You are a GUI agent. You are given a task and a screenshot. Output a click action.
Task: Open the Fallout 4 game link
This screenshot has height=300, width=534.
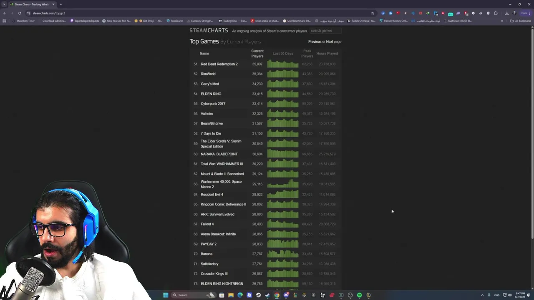coord(207,224)
